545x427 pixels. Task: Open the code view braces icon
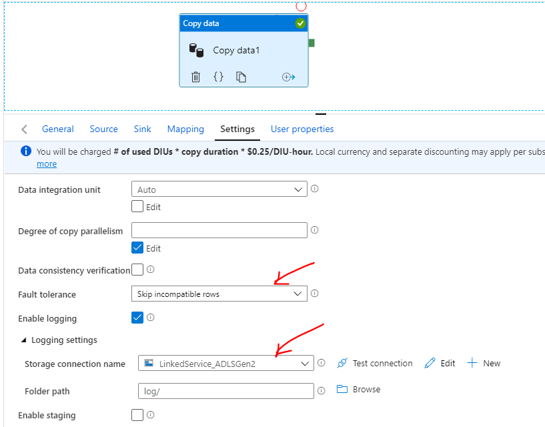coord(218,77)
